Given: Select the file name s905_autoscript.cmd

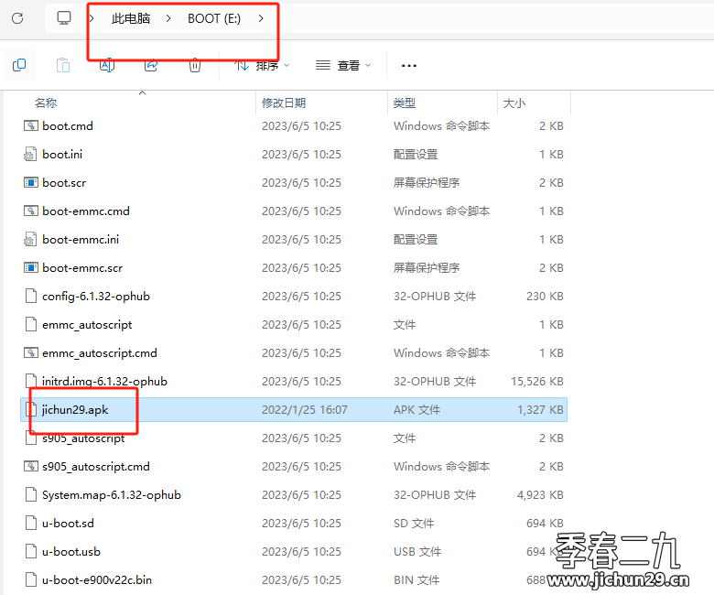Looking at the screenshot, I should (95, 467).
